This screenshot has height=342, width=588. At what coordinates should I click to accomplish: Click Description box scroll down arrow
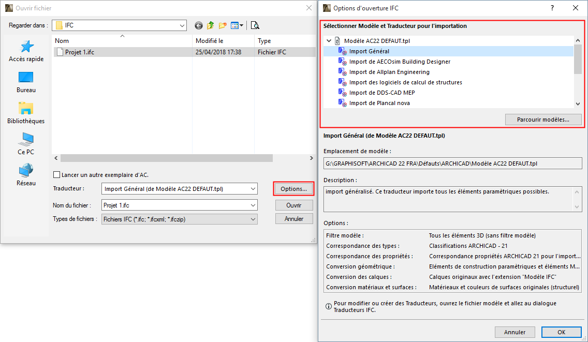point(577,206)
